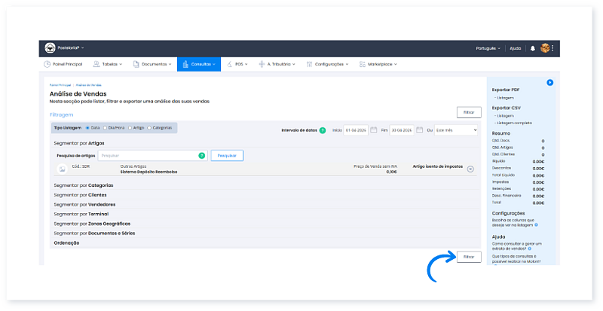The image size is (603, 311).
Task: Click help icon inside article search field
Action: (x=201, y=155)
